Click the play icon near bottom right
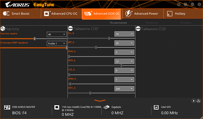The width and height of the screenshot is (203, 119). click(194, 101)
